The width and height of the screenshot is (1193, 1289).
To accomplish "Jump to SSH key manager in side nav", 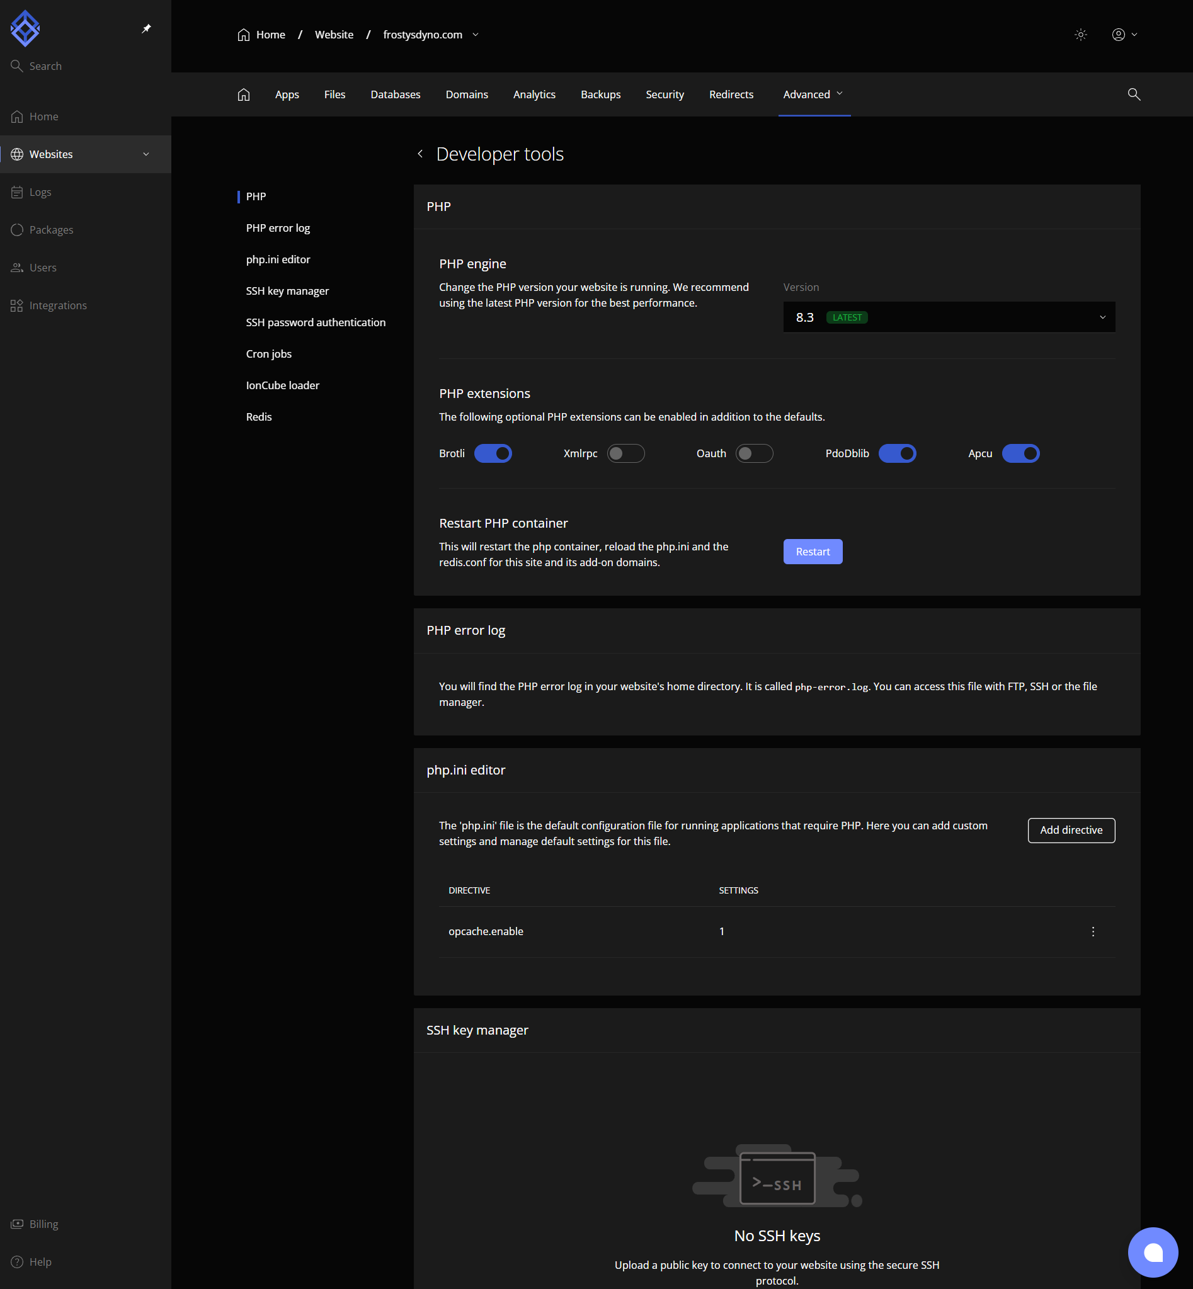I will point(287,291).
